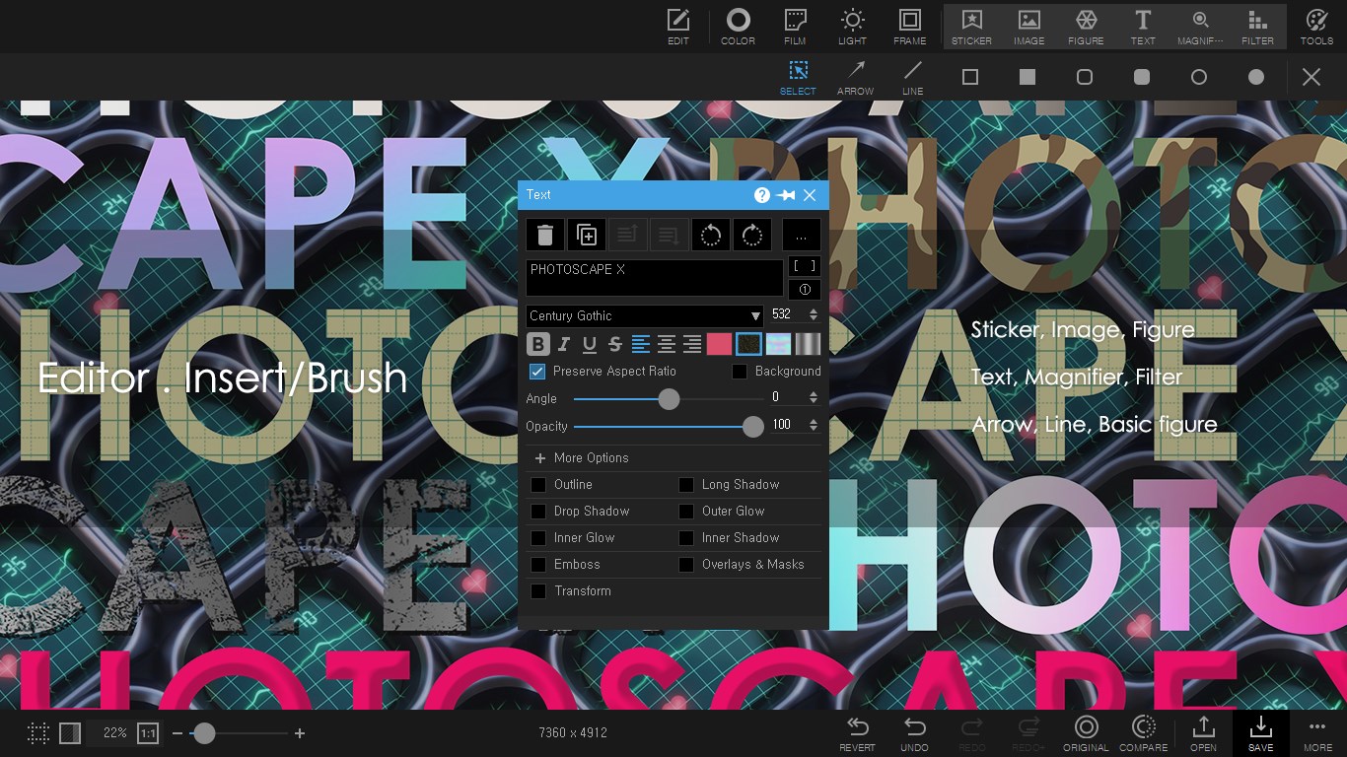1347x757 pixels.
Task: Uncheck Preserve Aspect Ratio
Action: point(536,371)
